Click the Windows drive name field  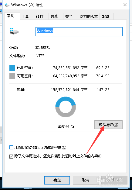pos(79,32)
